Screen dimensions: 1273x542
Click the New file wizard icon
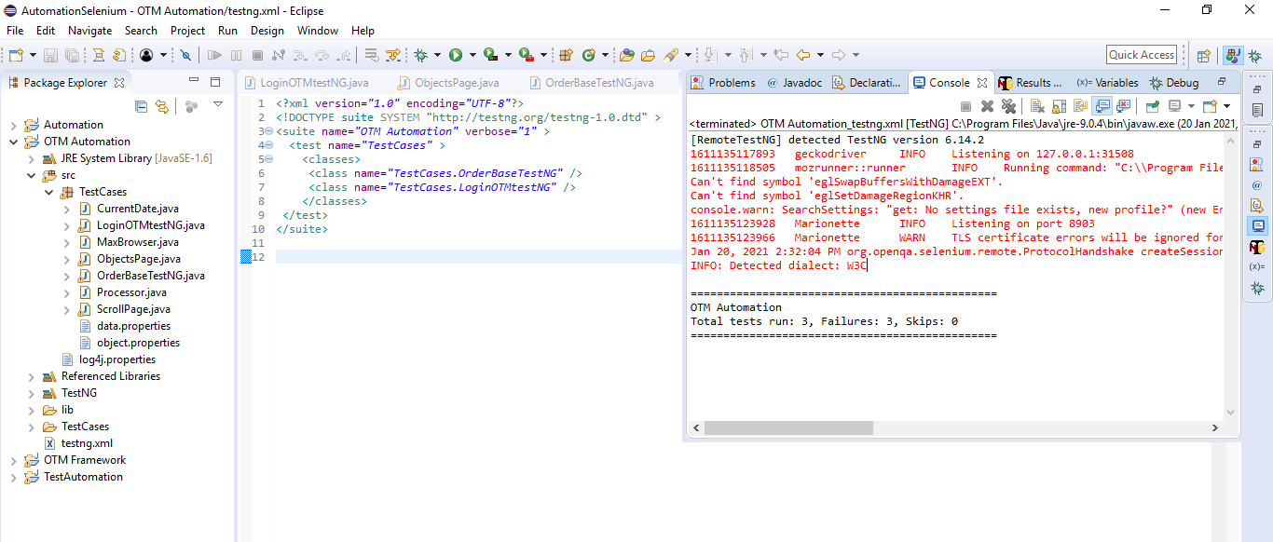pyautogui.click(x=15, y=55)
